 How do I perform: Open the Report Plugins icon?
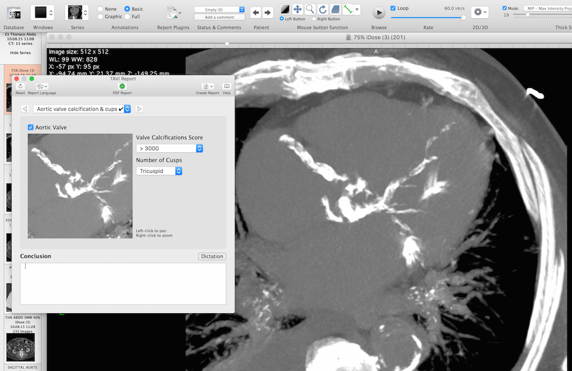point(173,13)
